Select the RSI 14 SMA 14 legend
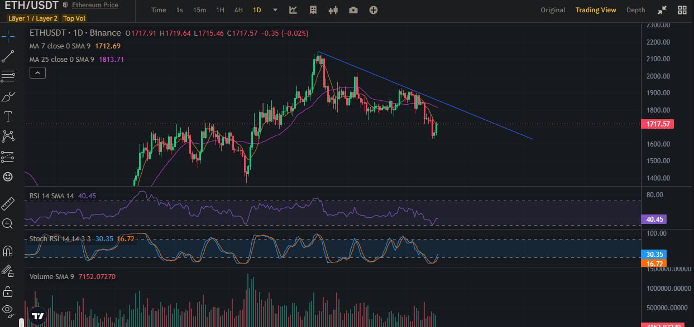Image resolution: width=694 pixels, height=327 pixels. pyautogui.click(x=52, y=196)
